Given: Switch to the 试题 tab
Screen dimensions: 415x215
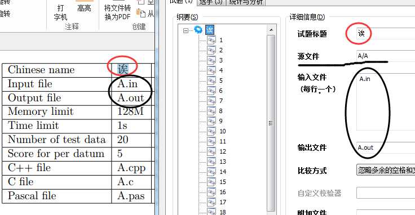Looking at the screenshot, I should pyautogui.click(x=182, y=2).
